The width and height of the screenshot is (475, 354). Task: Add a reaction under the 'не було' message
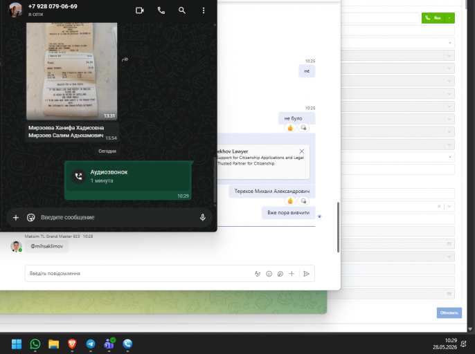(x=303, y=128)
